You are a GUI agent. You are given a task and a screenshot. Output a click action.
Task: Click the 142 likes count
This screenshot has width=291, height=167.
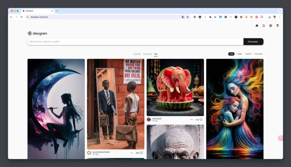pyautogui.click(x=197, y=120)
